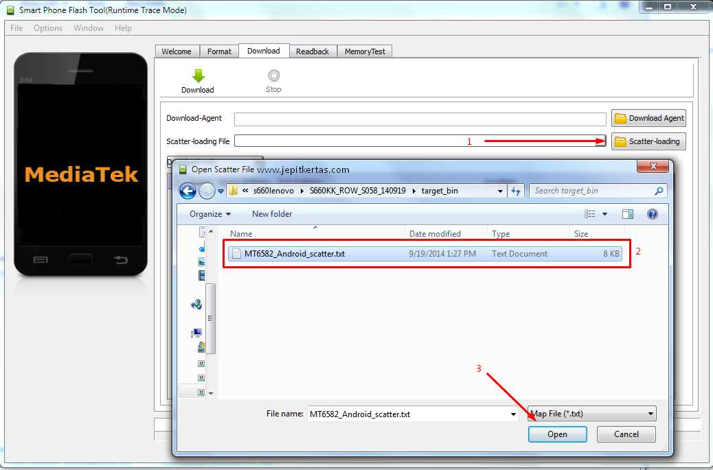Open the view options dropdown arrow
The image size is (713, 470).
point(604,214)
